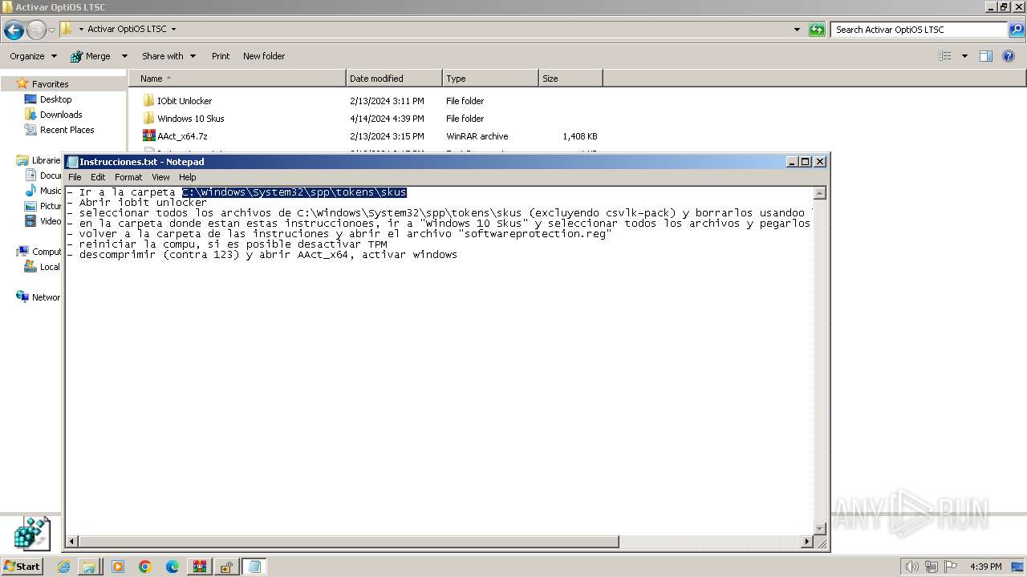Viewport: 1027px width, 577px height.
Task: Click Notepad vertical scrollbar down arrow
Action: pos(820,529)
